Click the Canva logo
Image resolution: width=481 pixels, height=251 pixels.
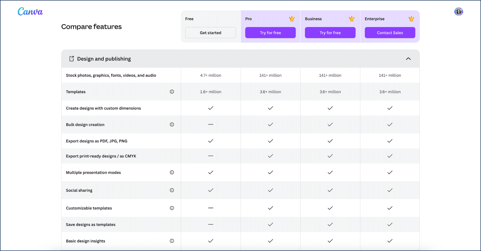[x=30, y=12]
